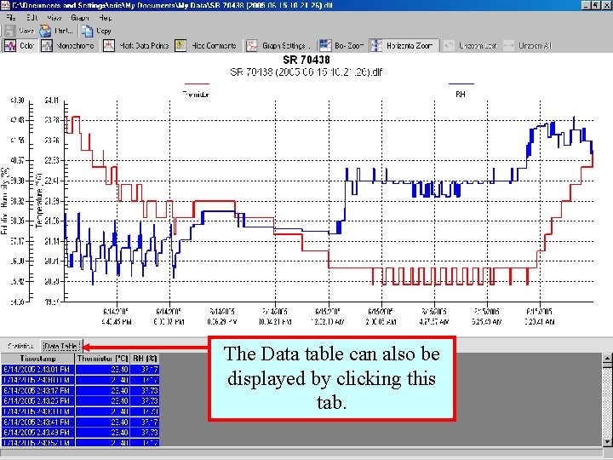Click the Copy pages icon
The width and height of the screenshot is (613, 460).
87,31
